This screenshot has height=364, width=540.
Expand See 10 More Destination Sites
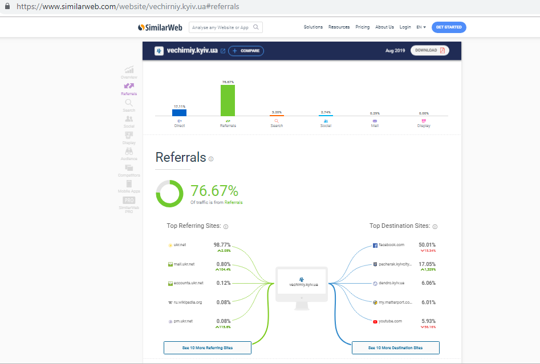click(395, 347)
